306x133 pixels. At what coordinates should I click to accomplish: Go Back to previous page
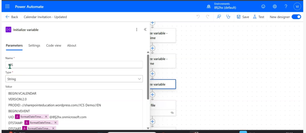[x=12, y=17]
